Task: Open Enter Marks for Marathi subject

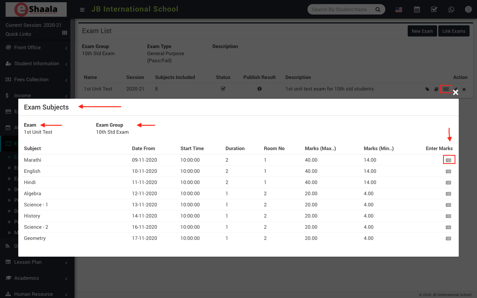Action: [x=448, y=160]
